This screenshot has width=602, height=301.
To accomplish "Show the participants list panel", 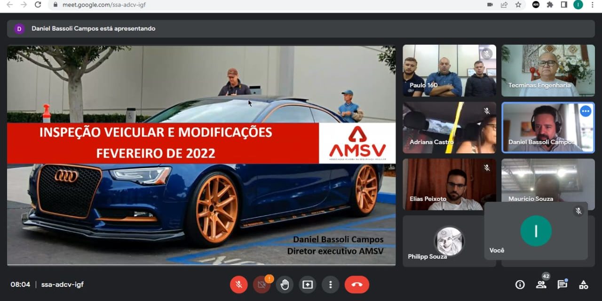I will pos(541,285).
